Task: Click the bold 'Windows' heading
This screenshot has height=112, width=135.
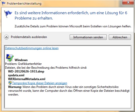Action: point(21,60)
